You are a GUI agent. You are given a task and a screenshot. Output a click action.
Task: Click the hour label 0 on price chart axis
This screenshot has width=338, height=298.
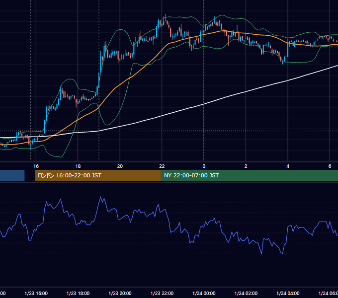point(204,166)
